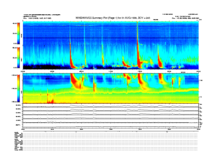The height and width of the screenshot is (166, 214).
Task: Click the 20:00 time axis label
Action: [169, 72]
